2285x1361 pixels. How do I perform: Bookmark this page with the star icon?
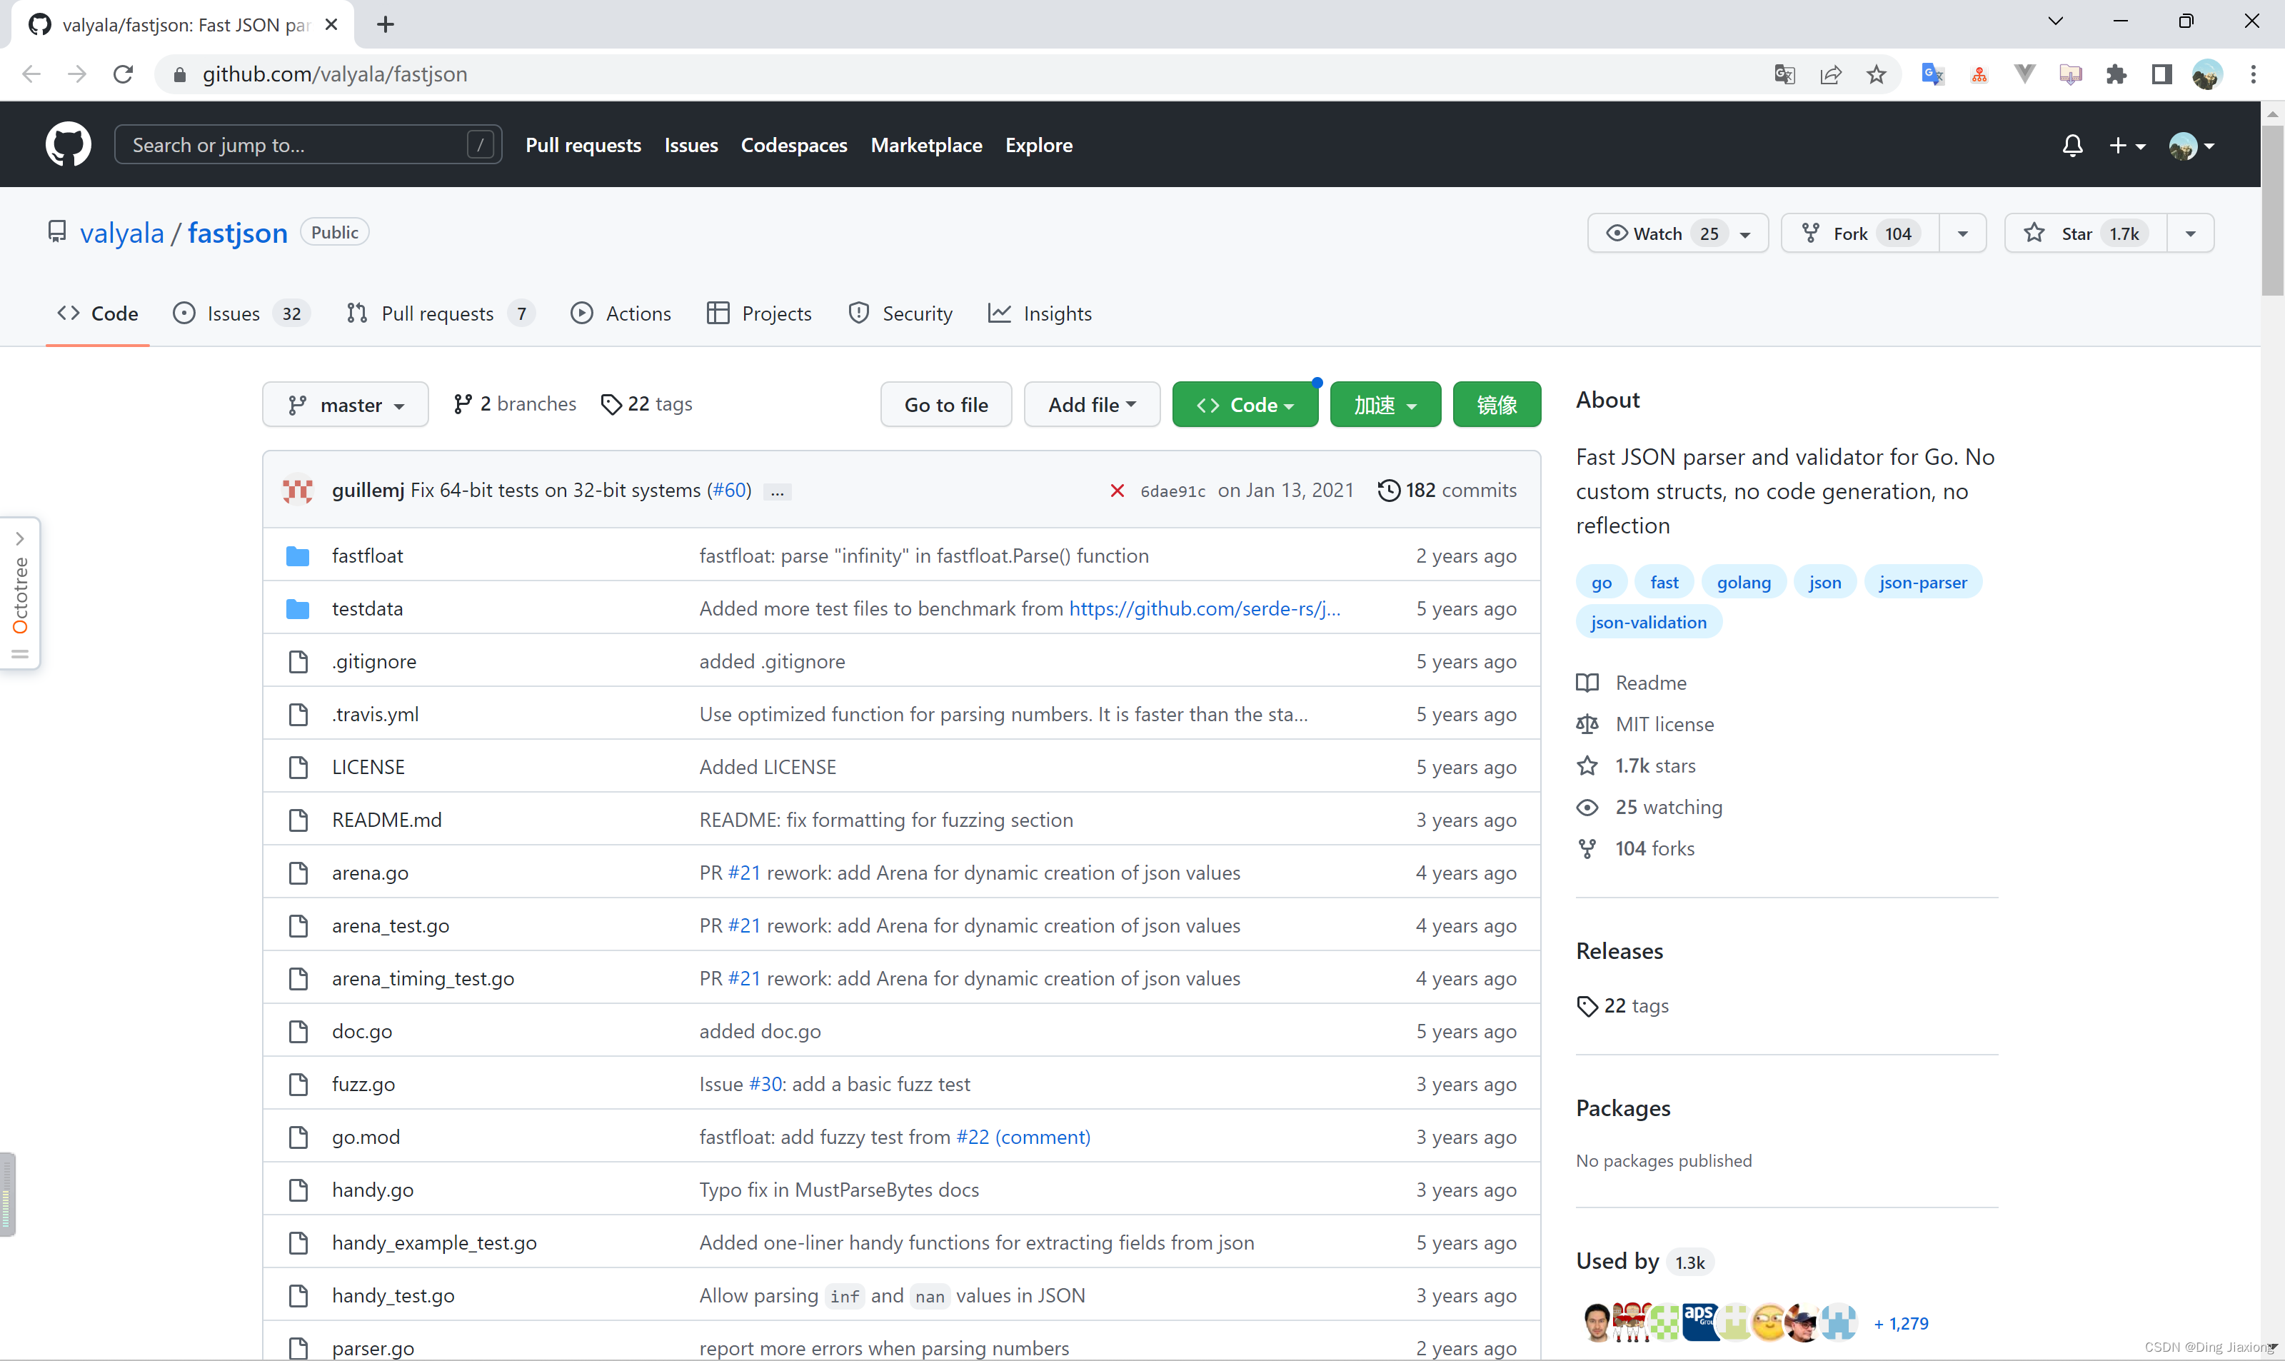tap(1876, 74)
